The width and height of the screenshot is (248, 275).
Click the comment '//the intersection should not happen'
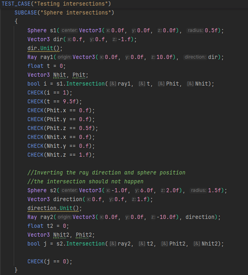pos(85,181)
